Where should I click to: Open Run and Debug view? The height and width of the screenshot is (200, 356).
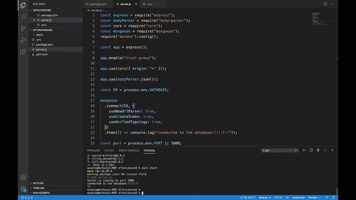23,40
